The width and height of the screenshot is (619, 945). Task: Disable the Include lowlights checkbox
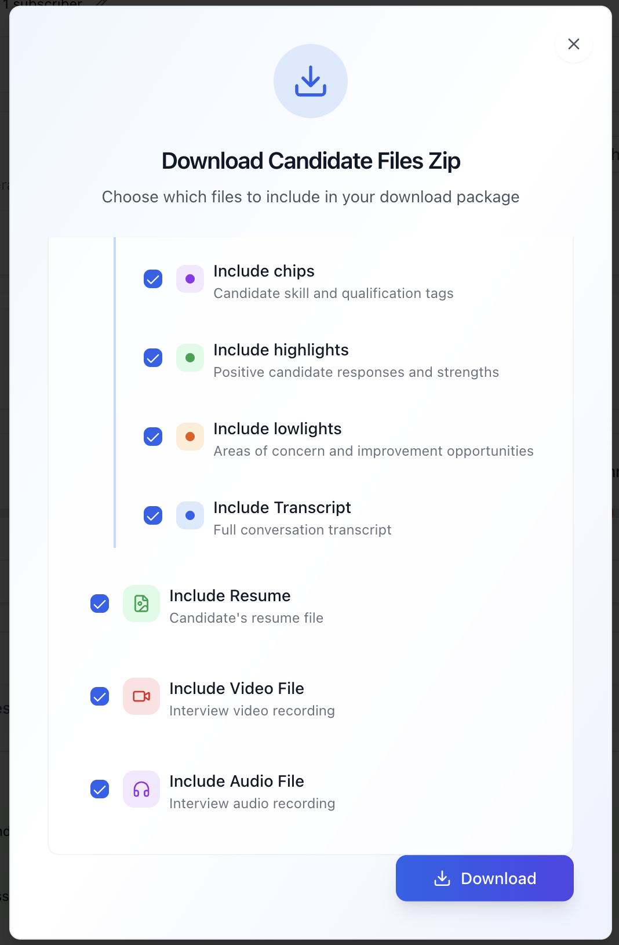153,437
